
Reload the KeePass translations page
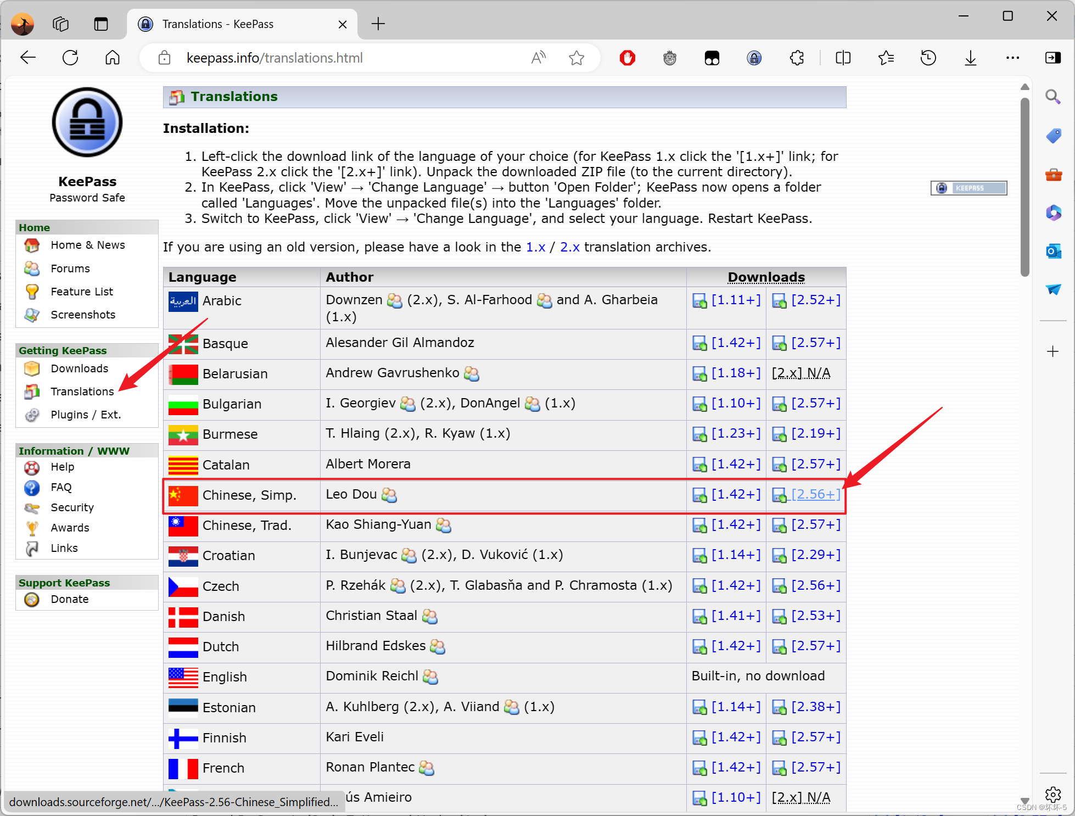[x=70, y=58]
